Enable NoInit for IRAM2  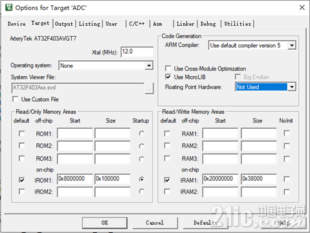[287, 192]
